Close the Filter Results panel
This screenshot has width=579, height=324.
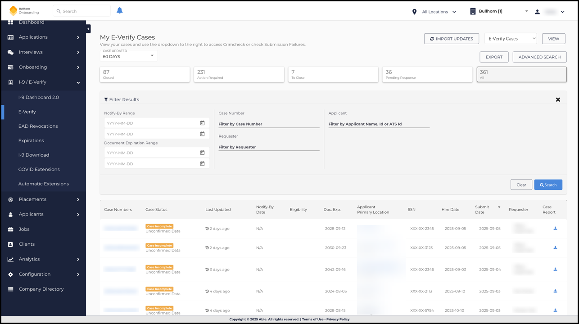[x=558, y=99]
